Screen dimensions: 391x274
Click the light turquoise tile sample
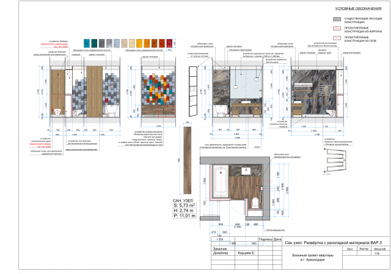click(87, 43)
